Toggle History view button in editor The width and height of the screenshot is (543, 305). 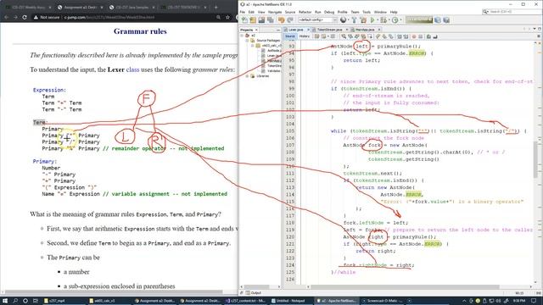point(304,36)
